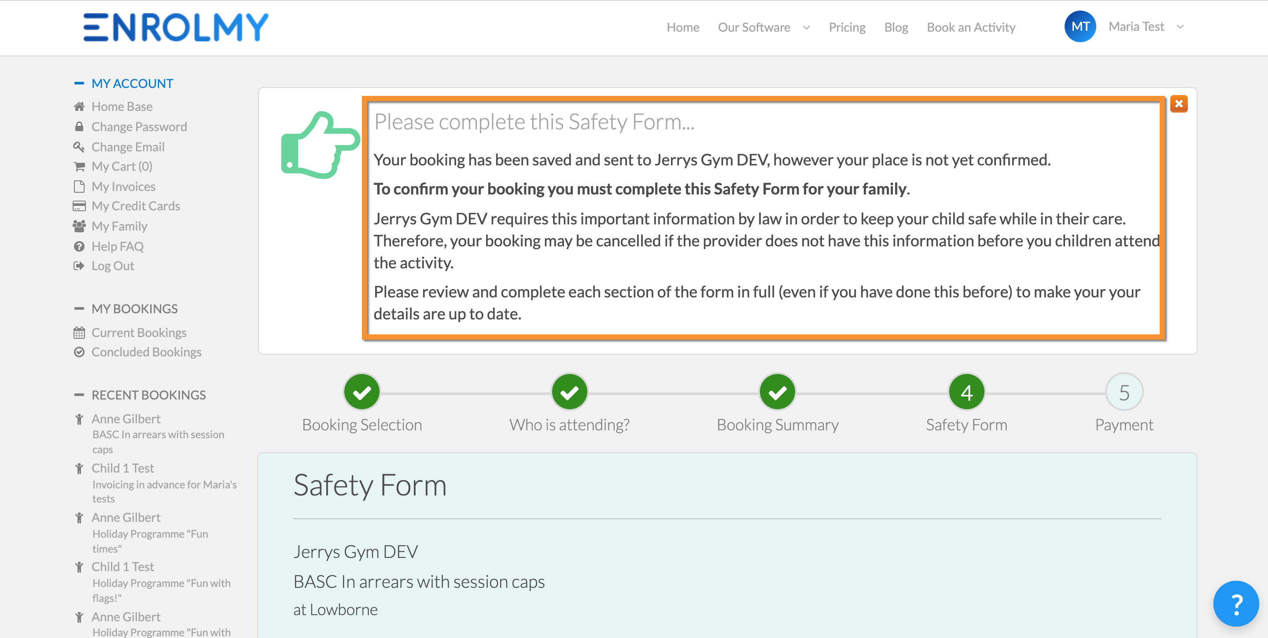Go to Booking Summary step circle
The image size is (1268, 638).
(777, 392)
